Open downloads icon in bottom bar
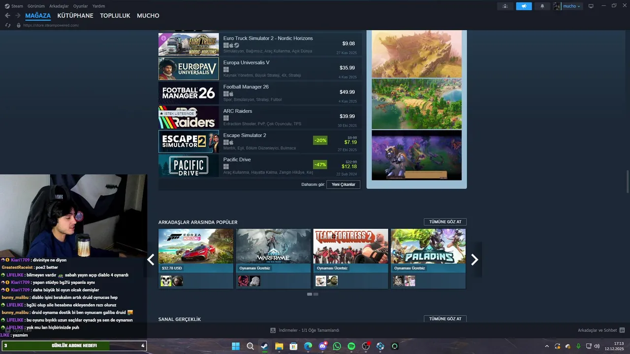 pyautogui.click(x=273, y=330)
